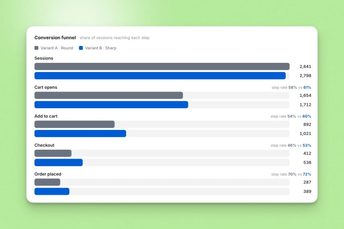Click the Order placed step rate 70% vs 72%
Viewport: 344px width, 229px height.
point(291,174)
